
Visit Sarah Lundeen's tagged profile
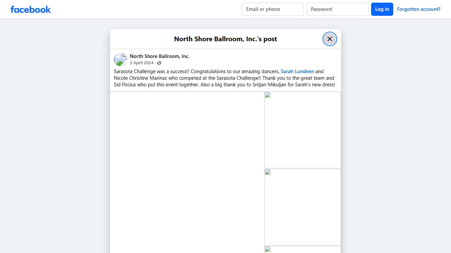coord(297,71)
